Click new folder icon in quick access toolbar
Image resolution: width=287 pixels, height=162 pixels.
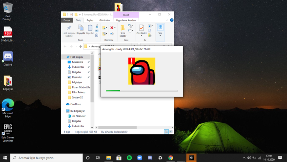pos(76,15)
